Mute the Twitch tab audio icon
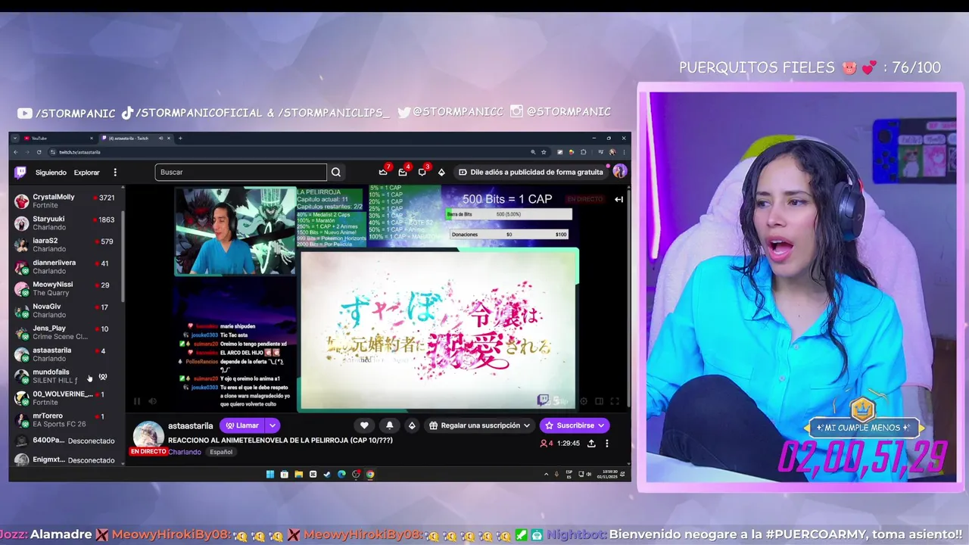 (160, 139)
